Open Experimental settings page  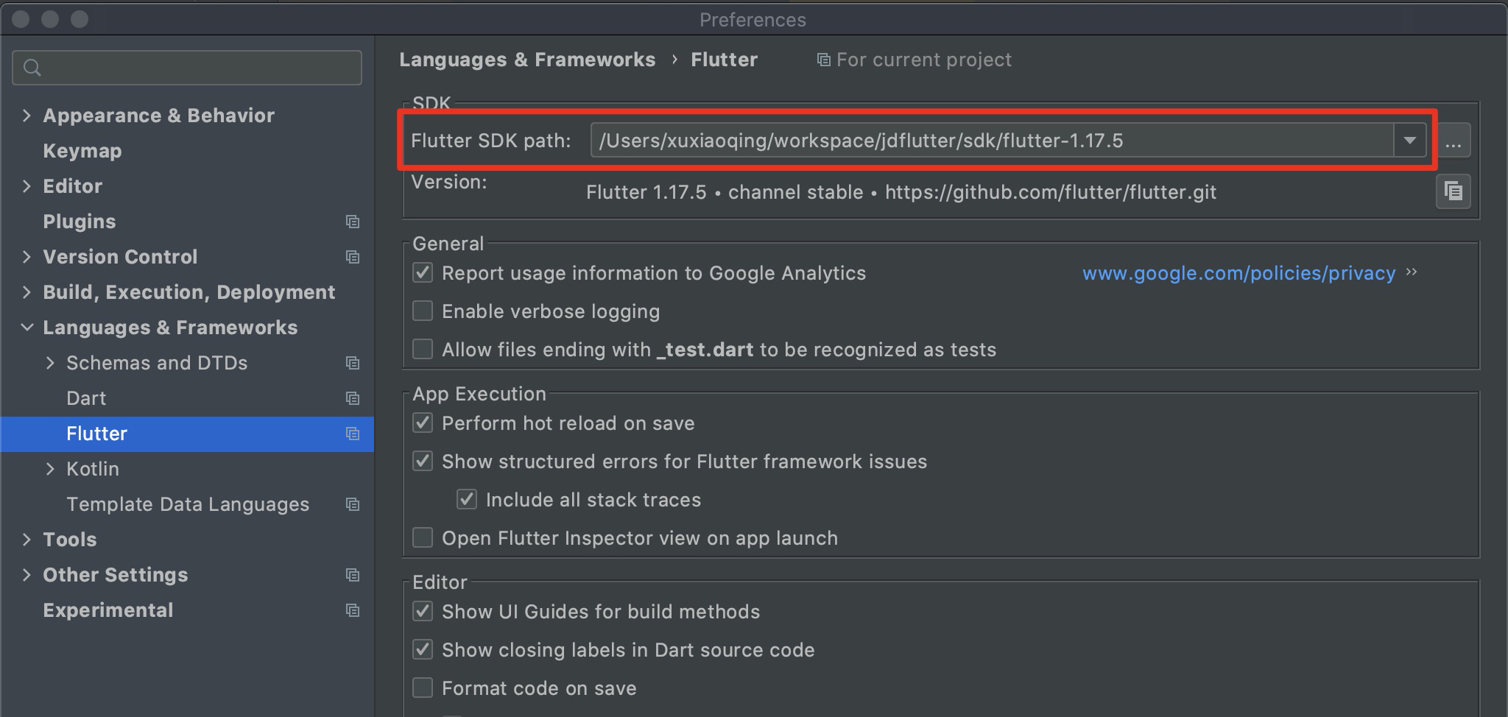[x=108, y=610]
